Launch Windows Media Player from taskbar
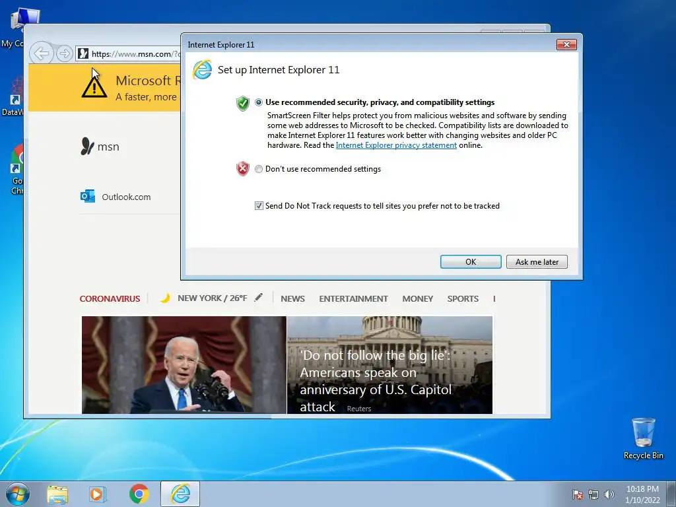Viewport: 676px width, 507px height. (x=98, y=494)
